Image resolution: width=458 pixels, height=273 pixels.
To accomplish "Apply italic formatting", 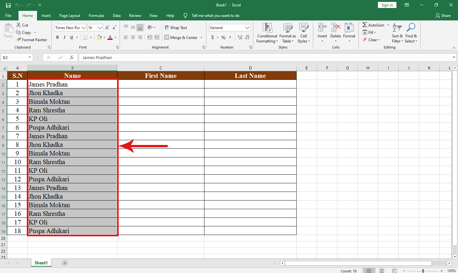I will click(x=64, y=37).
